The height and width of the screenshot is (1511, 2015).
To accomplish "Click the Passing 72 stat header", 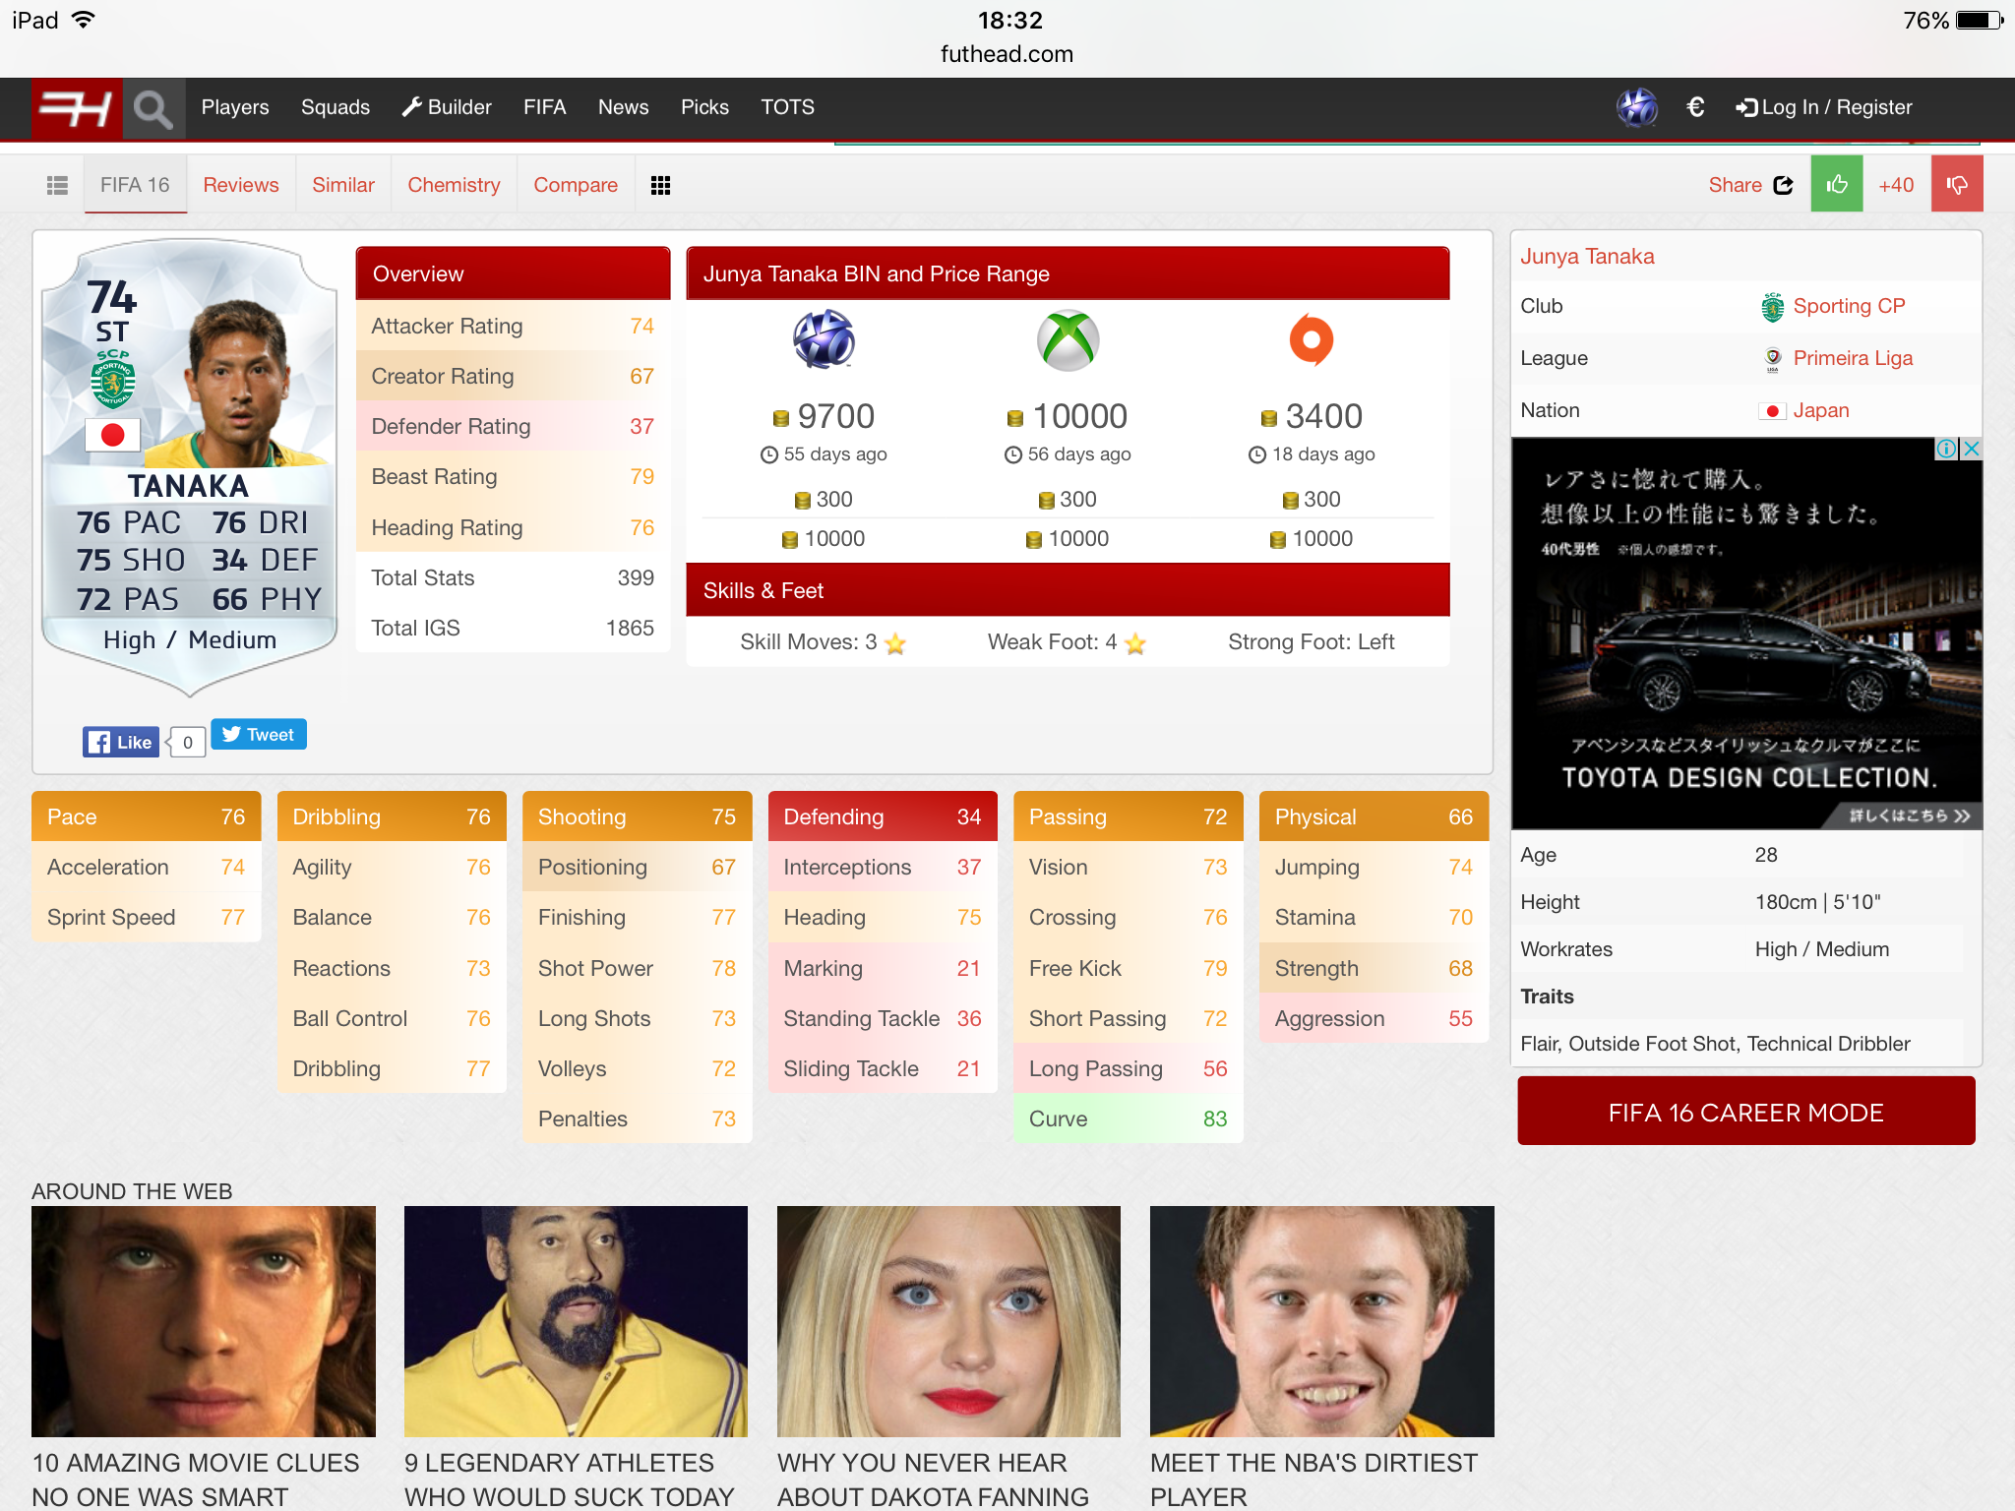I will 1129,816.
